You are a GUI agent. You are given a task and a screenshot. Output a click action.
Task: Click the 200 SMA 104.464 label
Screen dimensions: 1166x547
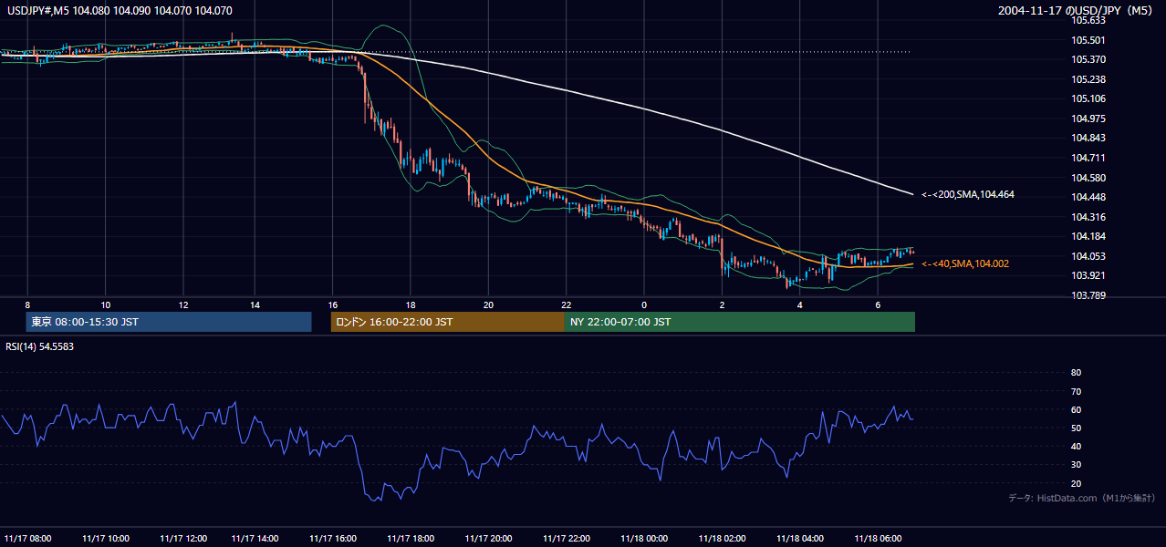coord(967,194)
